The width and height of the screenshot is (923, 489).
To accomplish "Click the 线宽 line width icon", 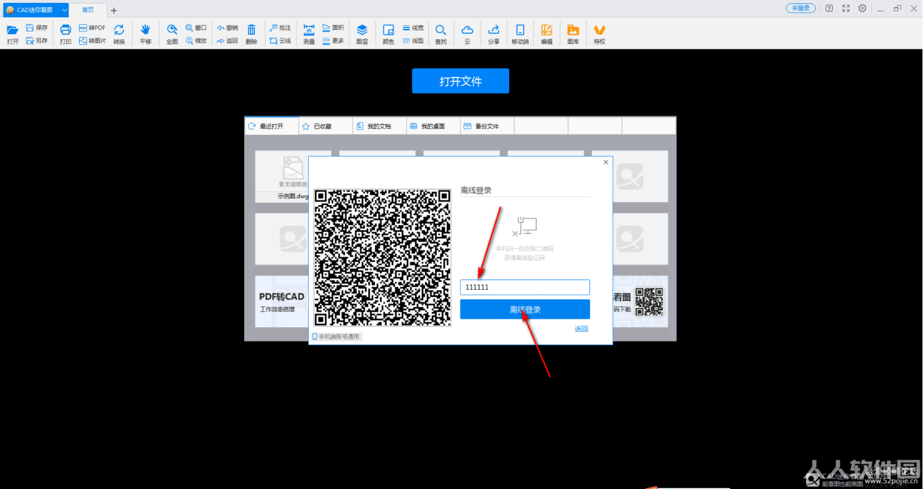I will tap(413, 28).
